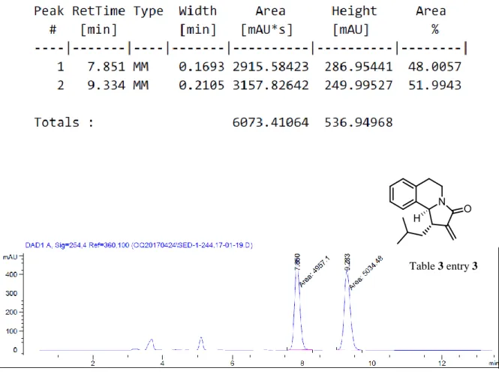The width and height of the screenshot is (499, 377).
Task: Click the mAU y-axis label
Action: (11, 256)
